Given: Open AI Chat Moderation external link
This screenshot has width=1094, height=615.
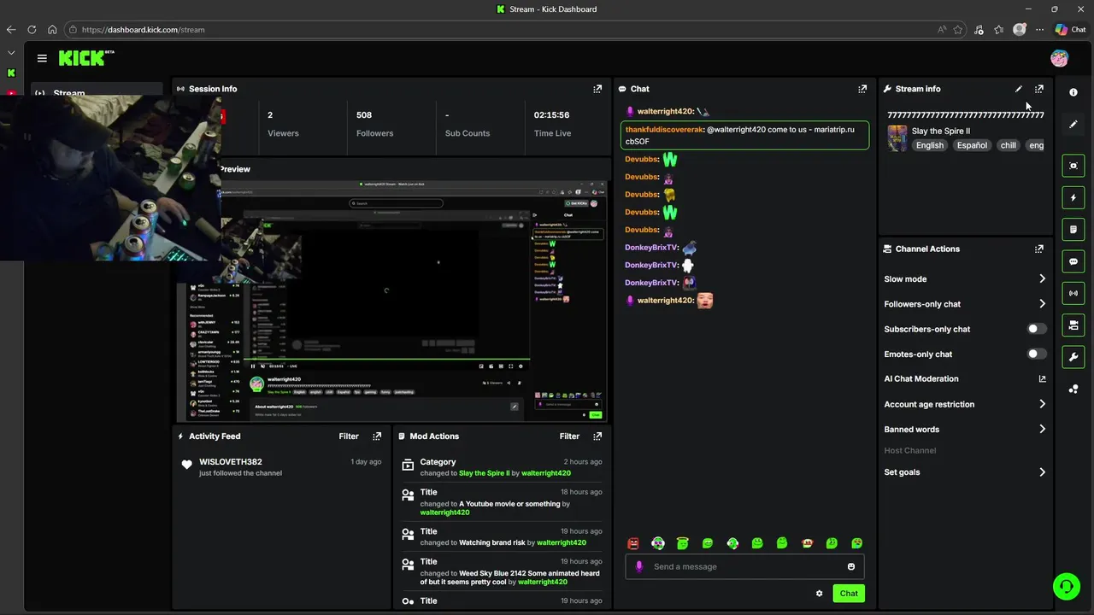Looking at the screenshot, I should (x=1042, y=379).
